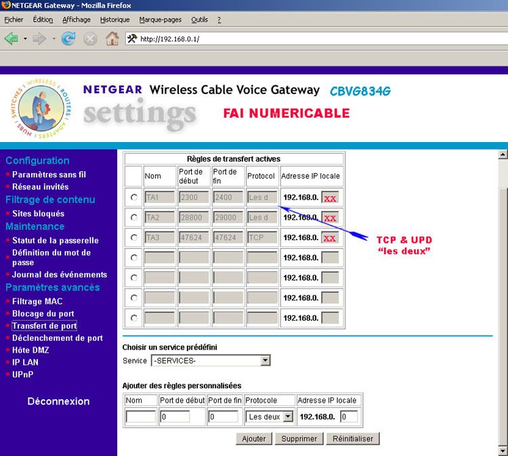This screenshot has width=508, height=456.
Task: Click the browser Back arrow button
Action: tap(12, 39)
